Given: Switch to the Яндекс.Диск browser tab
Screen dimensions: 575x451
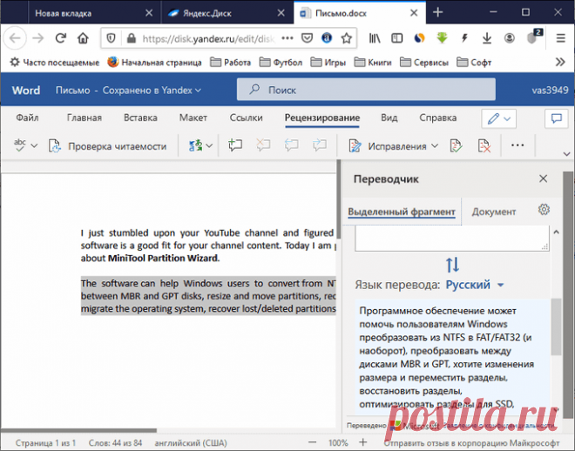Looking at the screenshot, I should click(227, 13).
